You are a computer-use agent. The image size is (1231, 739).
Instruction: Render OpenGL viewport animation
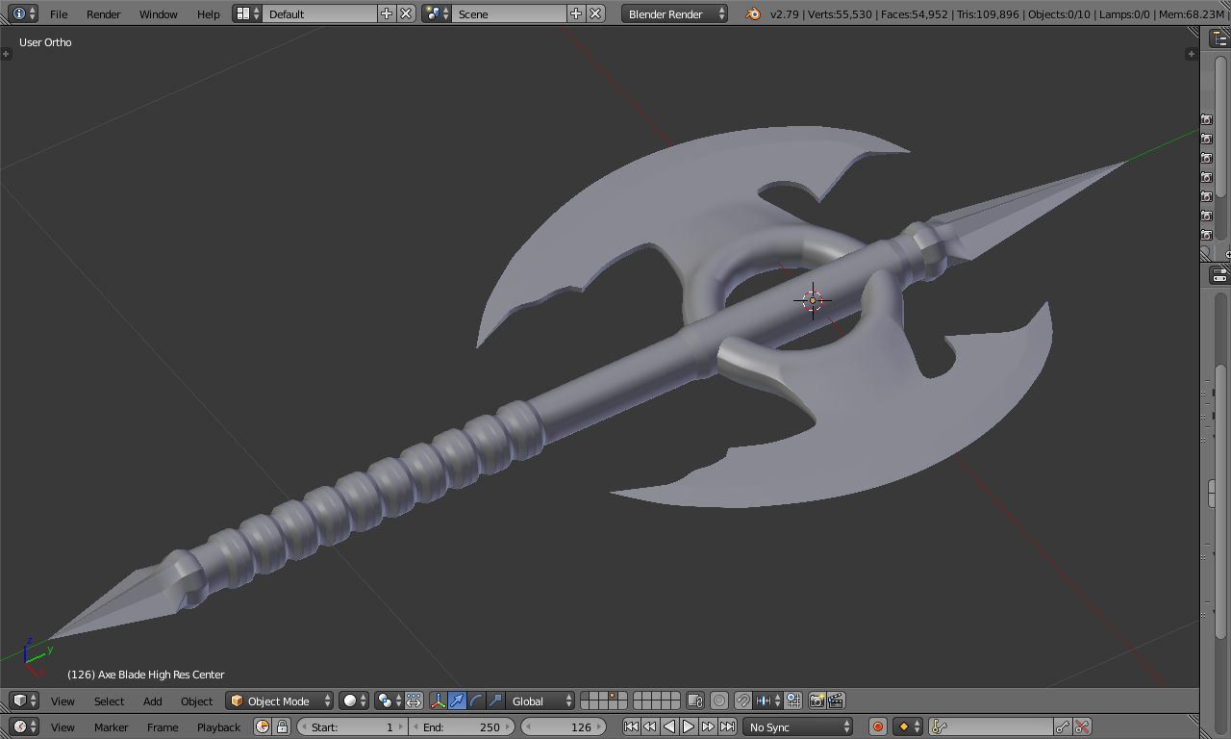[x=836, y=701]
